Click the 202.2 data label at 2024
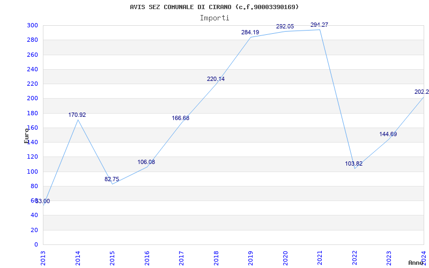The height and width of the screenshot is (268, 429). point(421,92)
